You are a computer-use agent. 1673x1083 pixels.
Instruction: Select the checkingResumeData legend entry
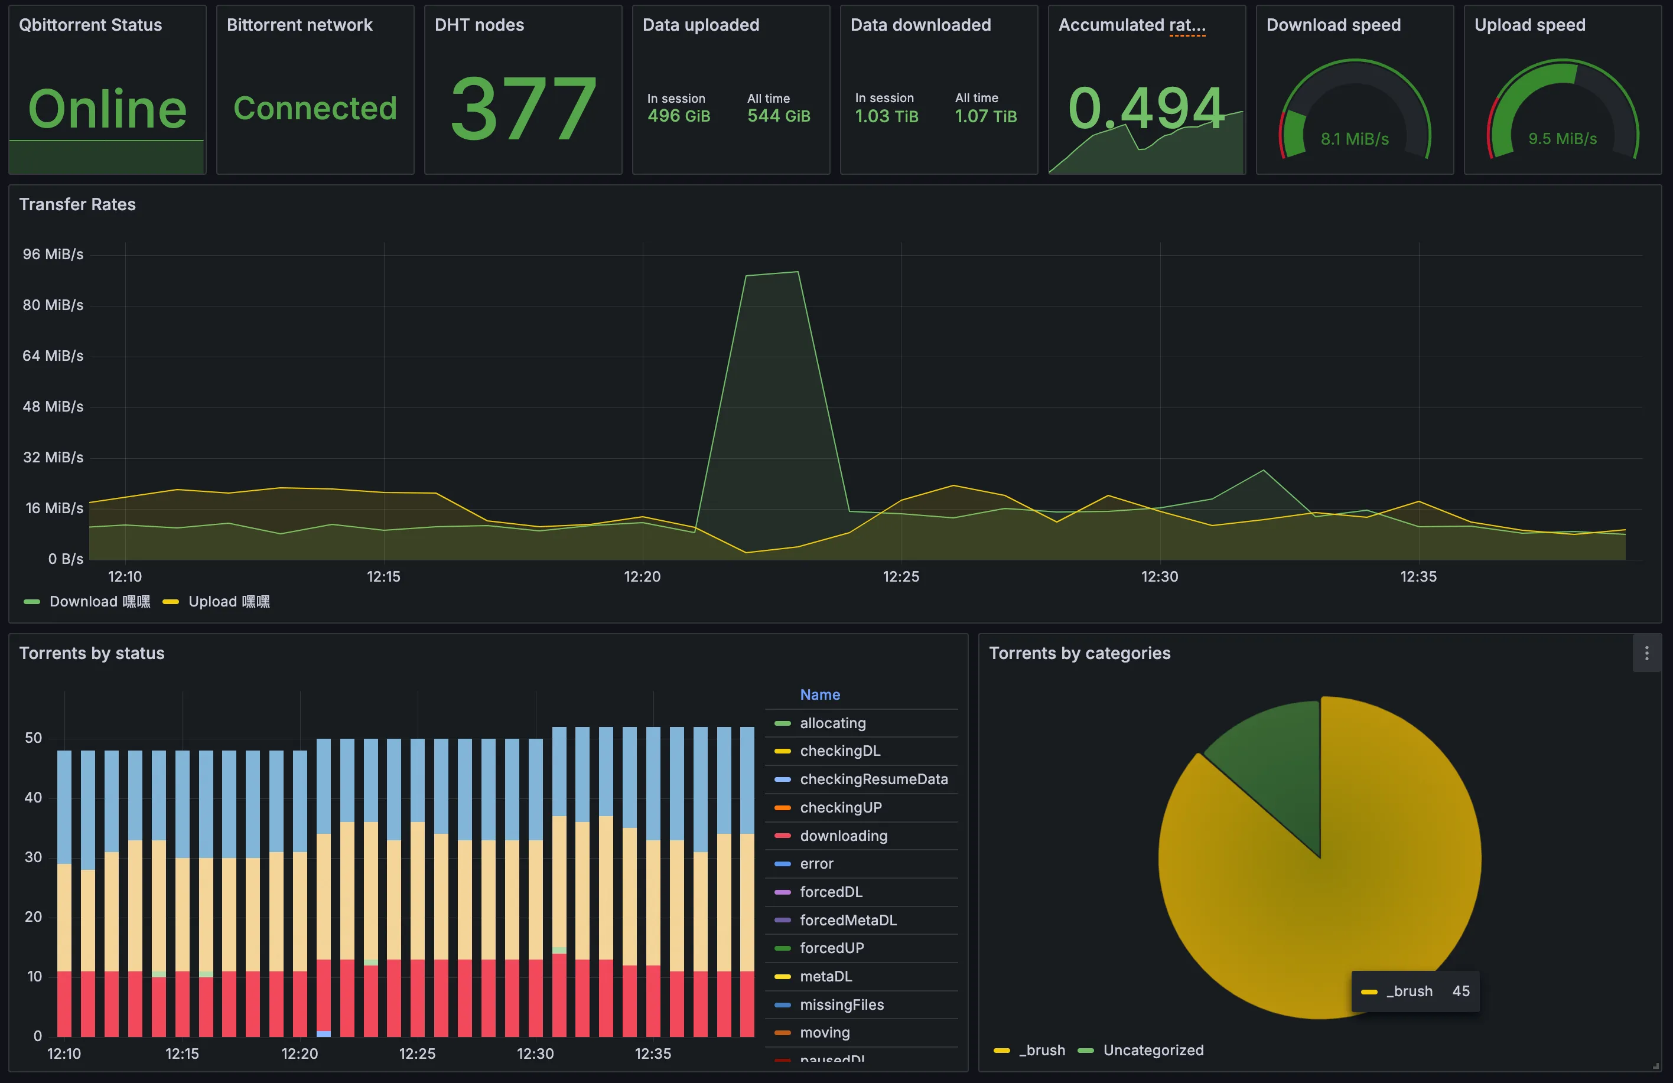(x=873, y=779)
